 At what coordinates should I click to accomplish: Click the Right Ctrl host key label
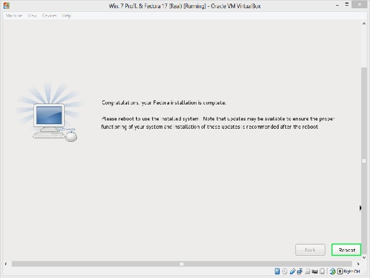[352, 271]
